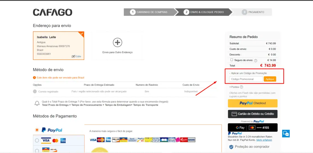This screenshot has width=313, height=153.
Task: Click the Subtotal value € 743.99
Action: click(271, 43)
